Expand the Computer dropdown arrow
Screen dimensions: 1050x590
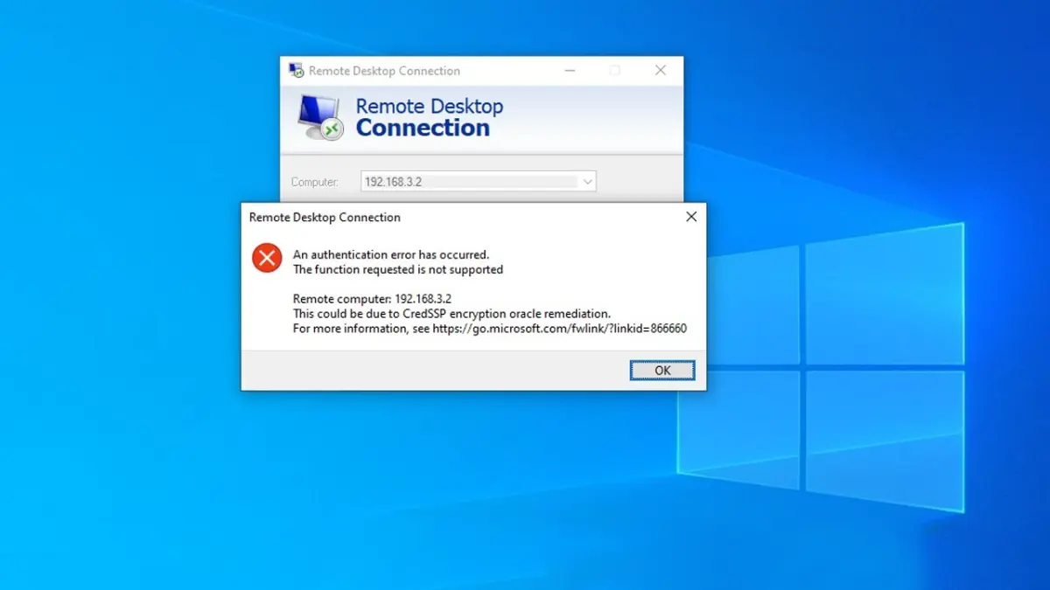[588, 182]
